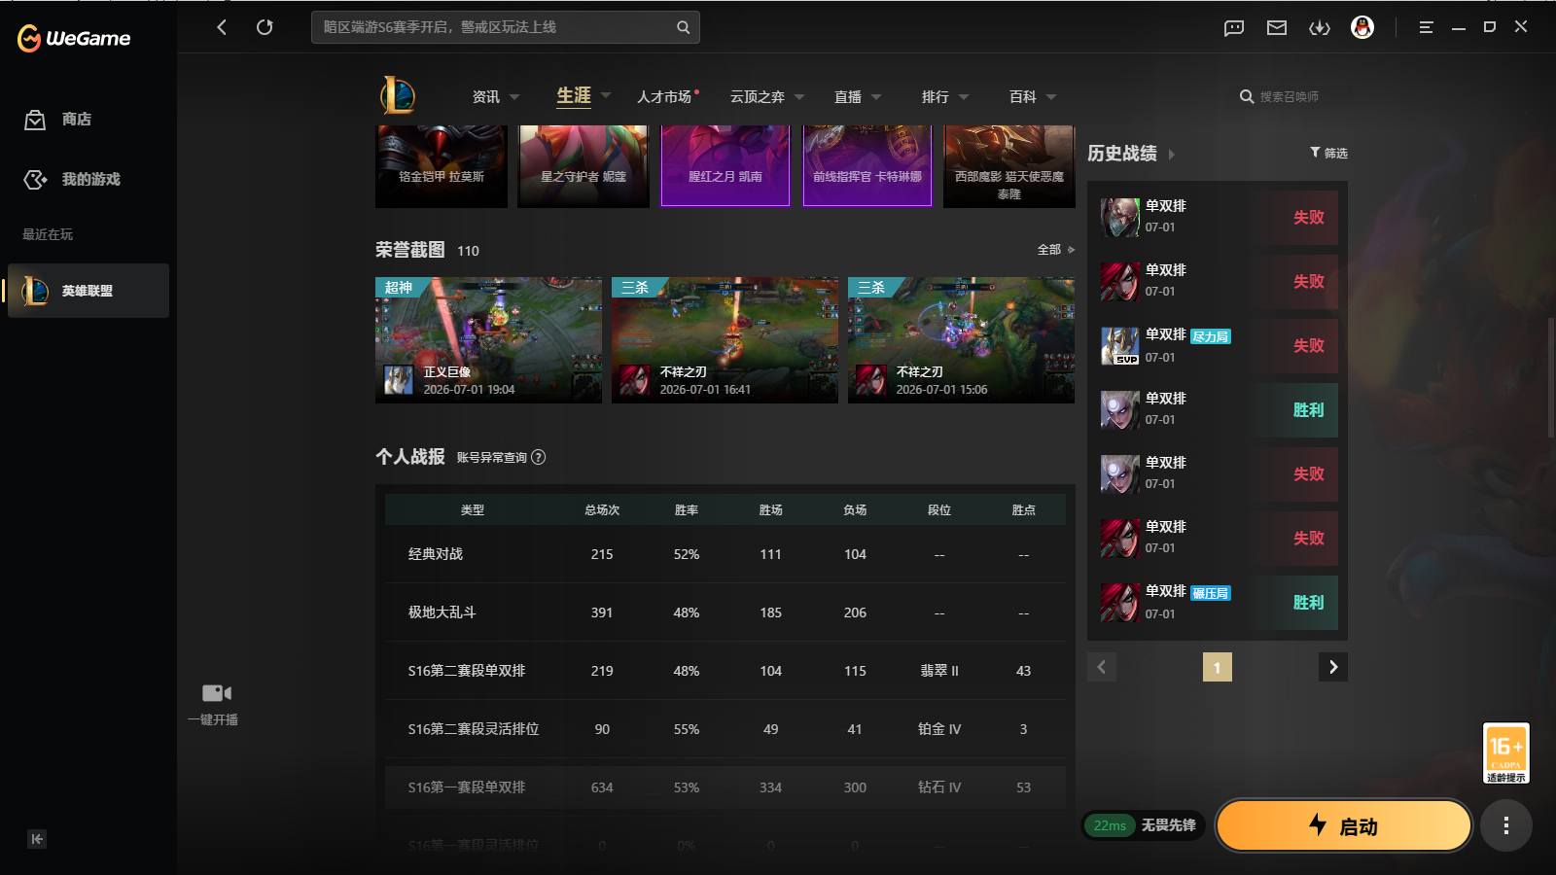
Task: Open the three-dot more options button
Action: 1506,826
